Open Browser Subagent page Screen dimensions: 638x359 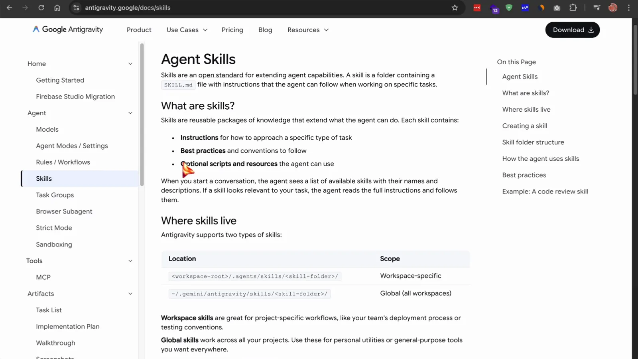coord(64,211)
